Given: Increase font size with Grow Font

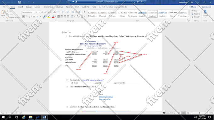Looking at the screenshot, I should tap(42, 12).
